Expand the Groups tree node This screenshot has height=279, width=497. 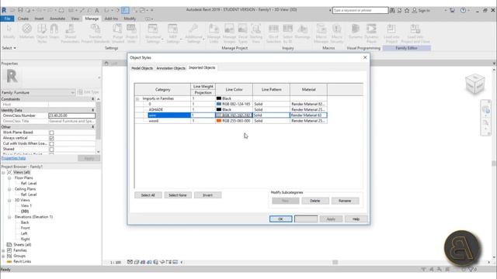(3, 256)
